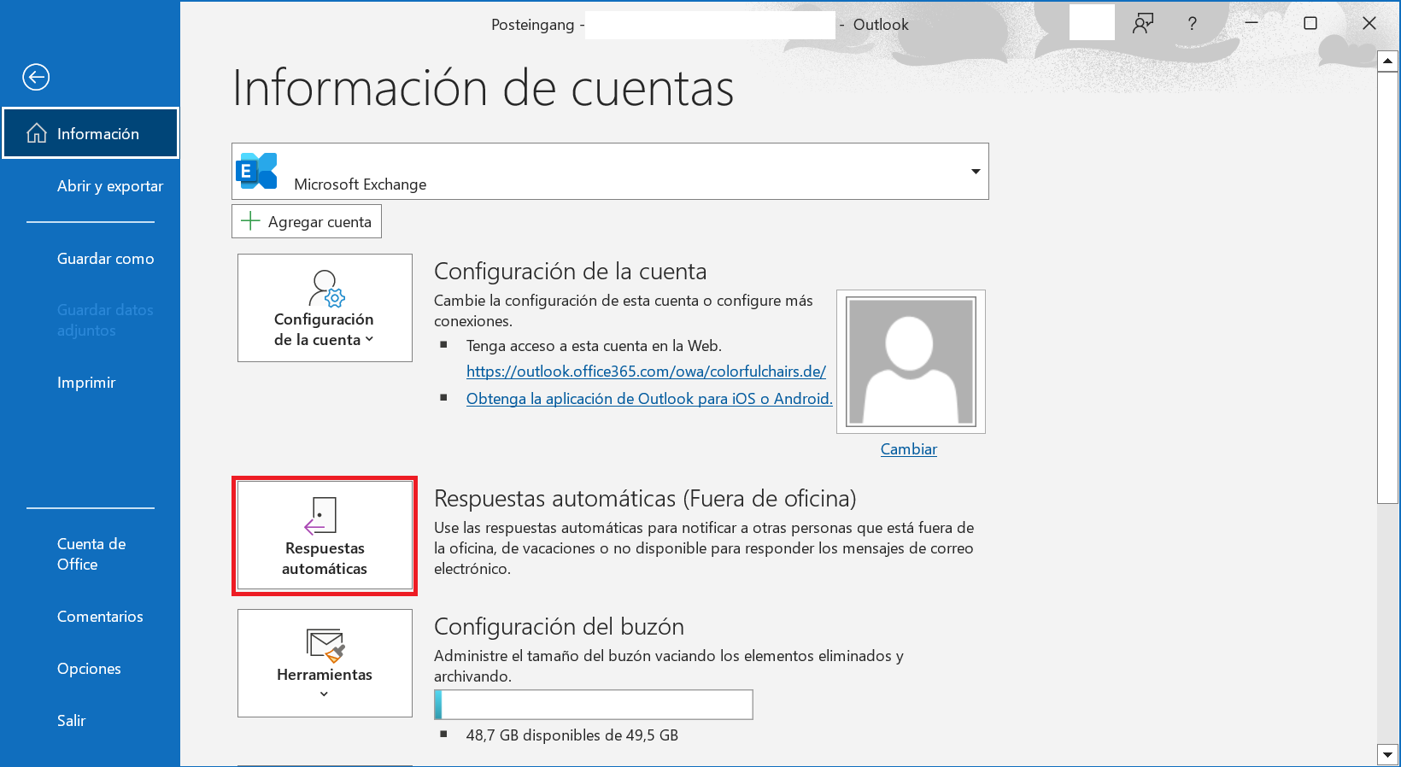Open Configuración de la cuenta dropdown button
This screenshot has width=1401, height=767.
pyautogui.click(x=325, y=307)
